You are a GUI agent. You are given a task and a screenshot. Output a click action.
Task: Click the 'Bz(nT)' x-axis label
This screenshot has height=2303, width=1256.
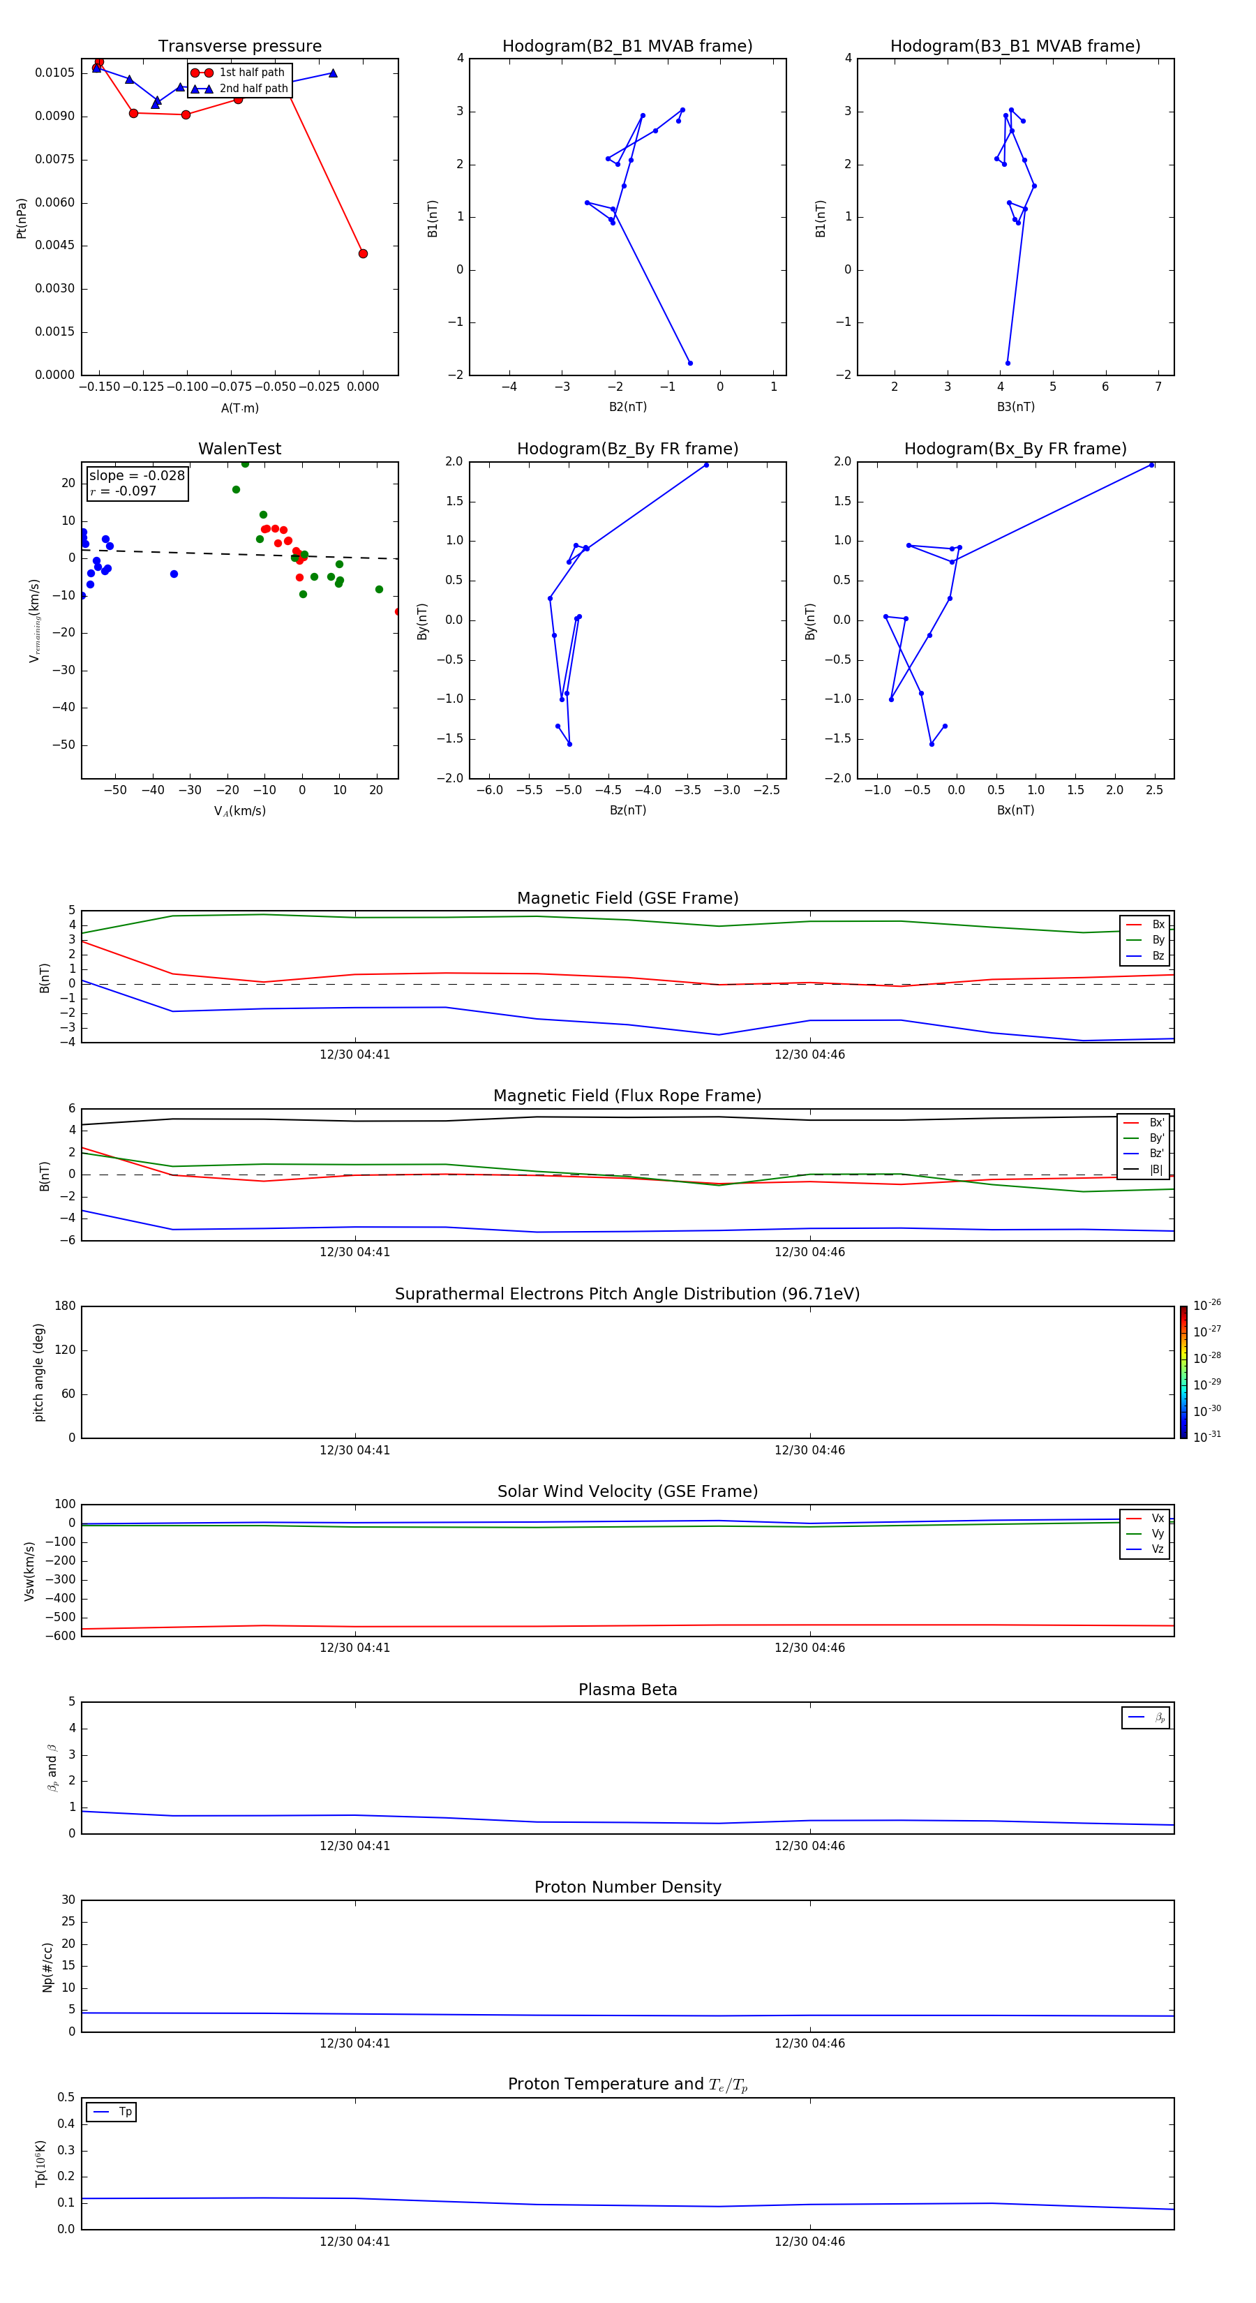[627, 810]
